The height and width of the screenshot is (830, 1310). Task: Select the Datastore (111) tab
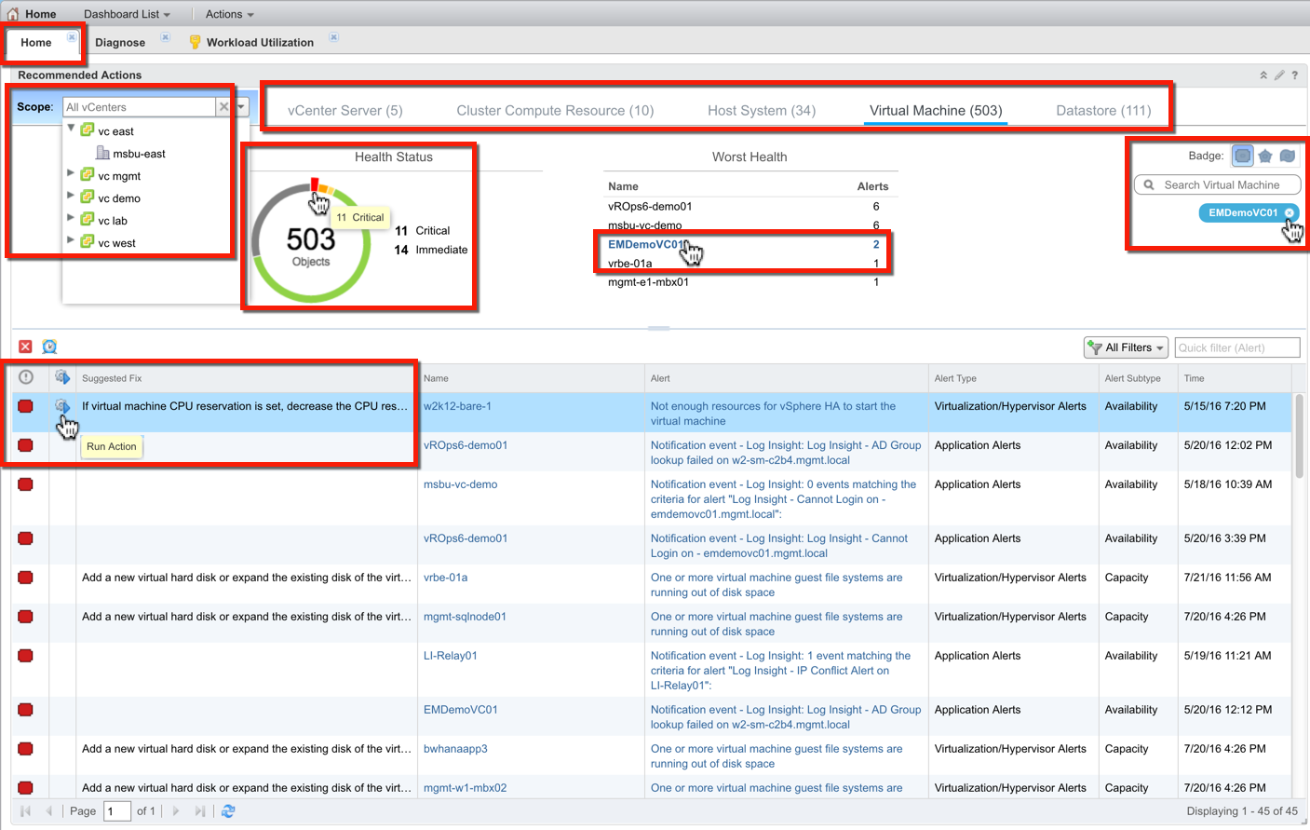pos(1104,109)
